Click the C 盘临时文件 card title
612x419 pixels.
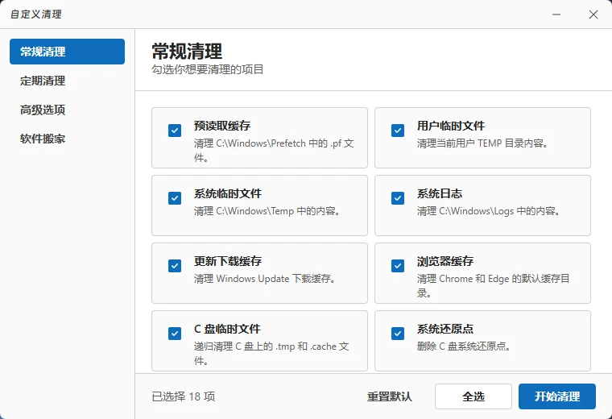pyautogui.click(x=227, y=329)
